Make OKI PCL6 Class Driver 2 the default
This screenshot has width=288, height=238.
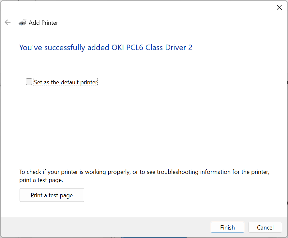point(29,82)
